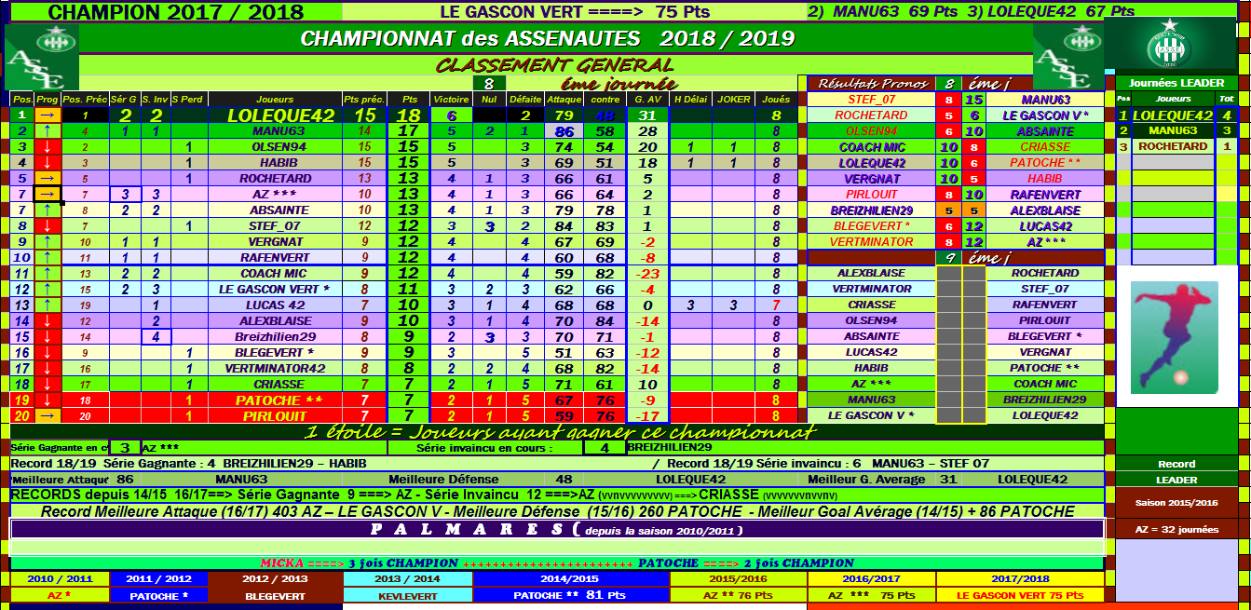Click the right arrow in PIRLOUIT's ranking row
This screenshot has width=1251, height=610.
(x=47, y=416)
